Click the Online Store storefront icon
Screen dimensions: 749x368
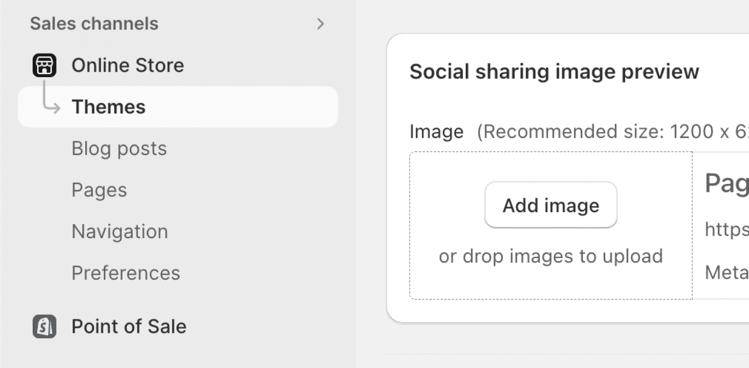point(44,65)
